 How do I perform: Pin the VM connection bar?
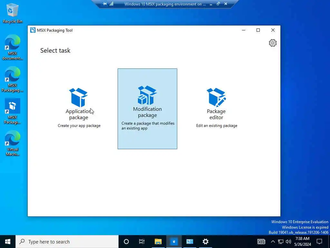coord(105,4)
